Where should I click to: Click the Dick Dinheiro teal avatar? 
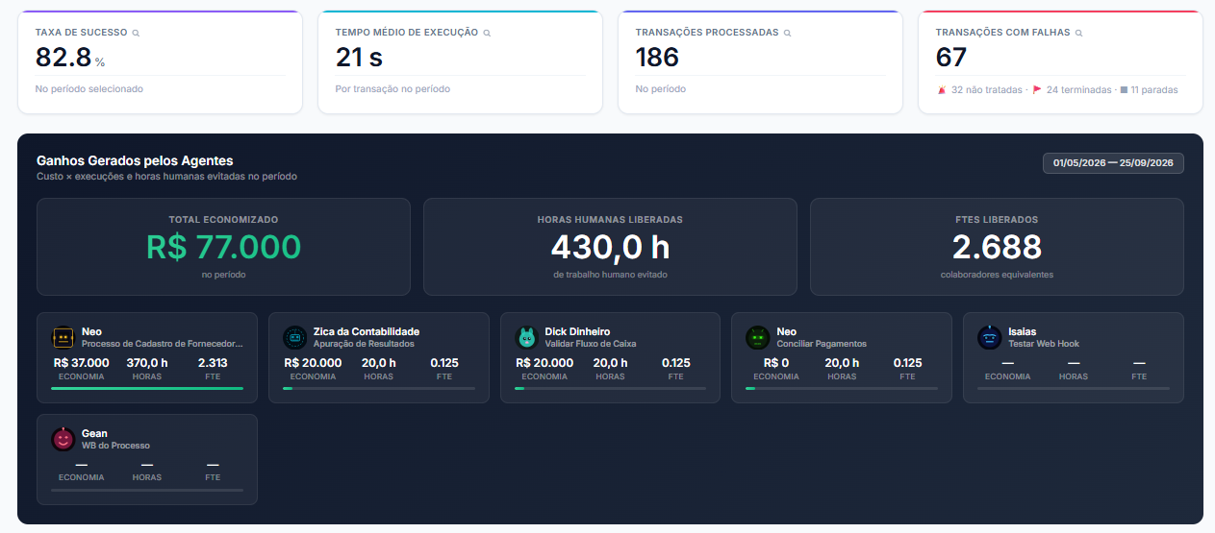[527, 337]
